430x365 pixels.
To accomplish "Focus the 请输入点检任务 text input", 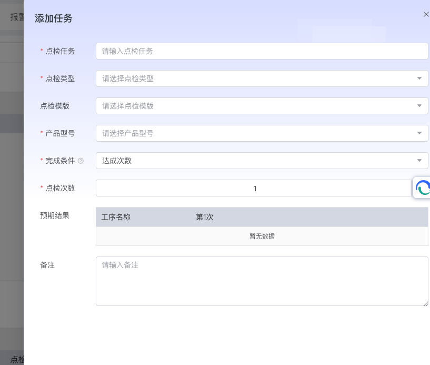I will (x=262, y=51).
